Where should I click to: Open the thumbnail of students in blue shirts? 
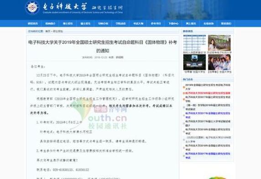[219, 62]
